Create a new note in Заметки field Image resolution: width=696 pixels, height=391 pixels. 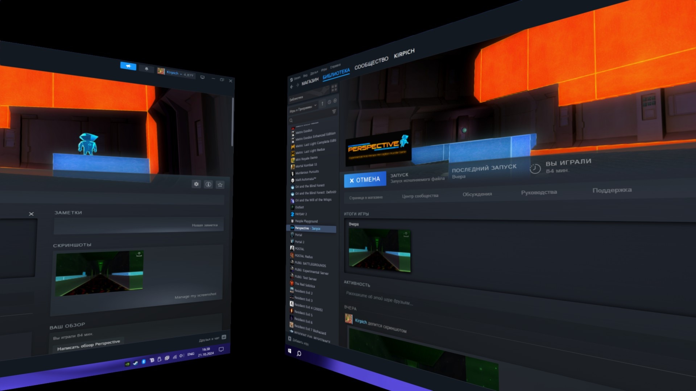[139, 225]
